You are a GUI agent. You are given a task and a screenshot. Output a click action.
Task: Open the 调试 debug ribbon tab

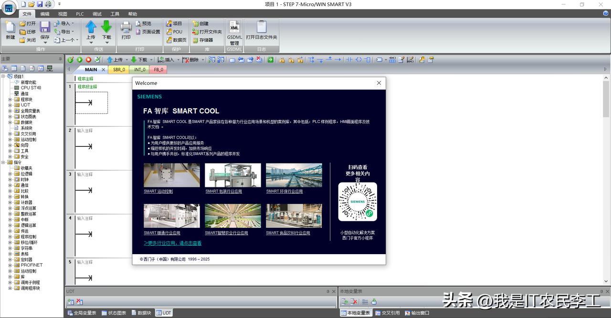pyautogui.click(x=97, y=14)
